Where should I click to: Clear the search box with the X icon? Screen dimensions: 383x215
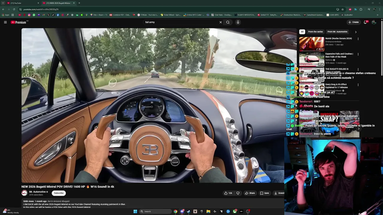[x=221, y=22]
